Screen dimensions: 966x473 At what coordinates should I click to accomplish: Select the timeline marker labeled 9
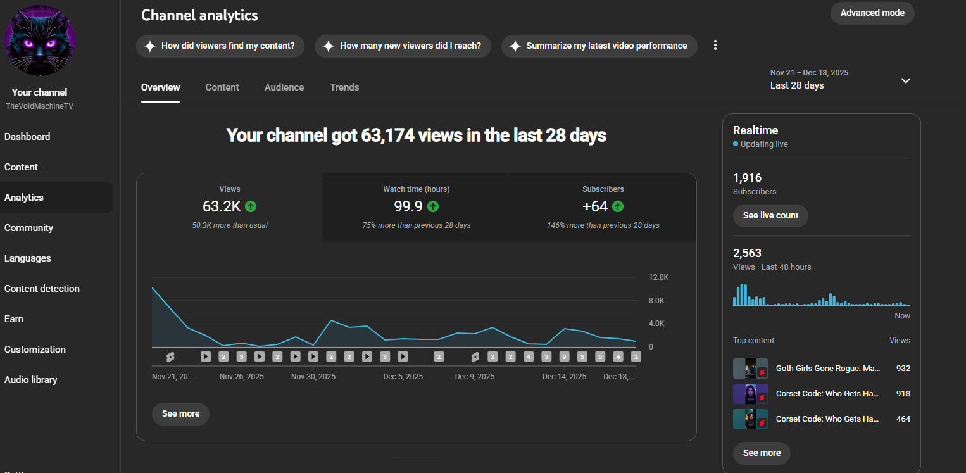[x=564, y=357]
